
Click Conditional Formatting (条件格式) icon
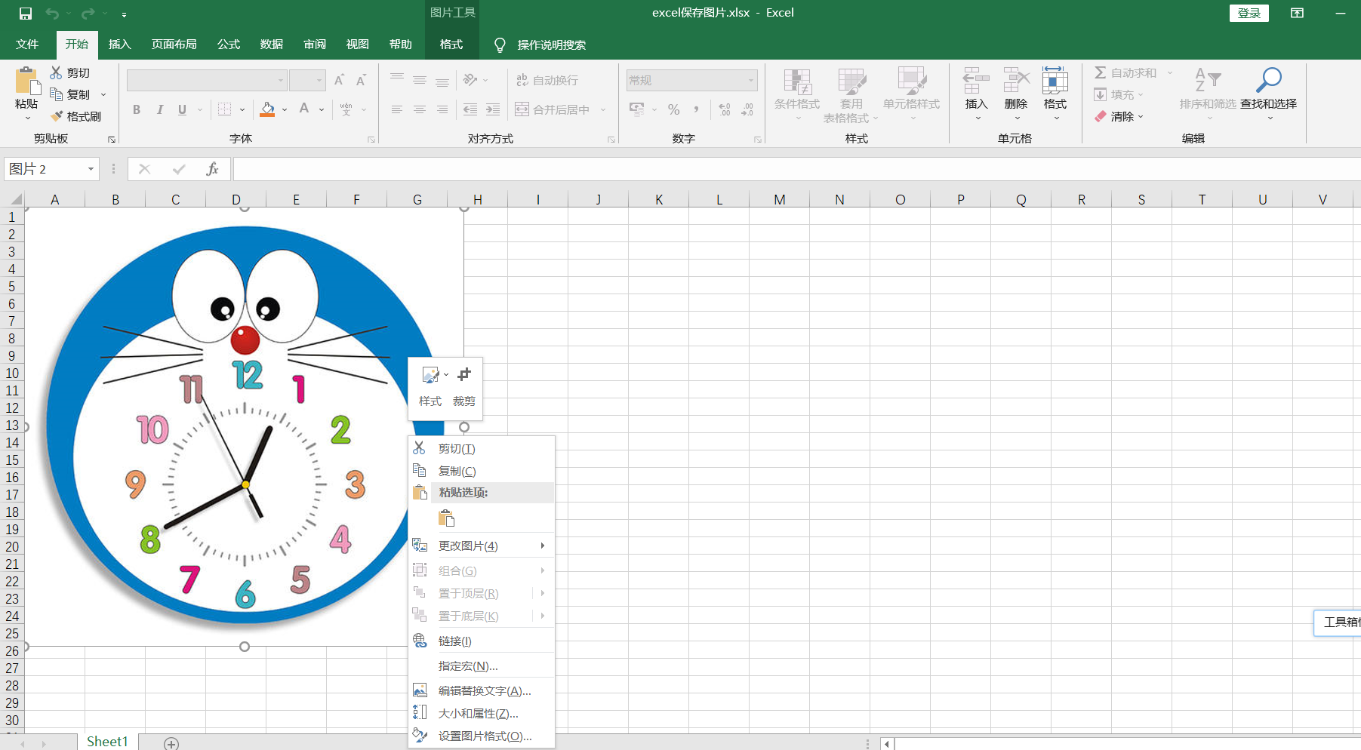pos(797,81)
